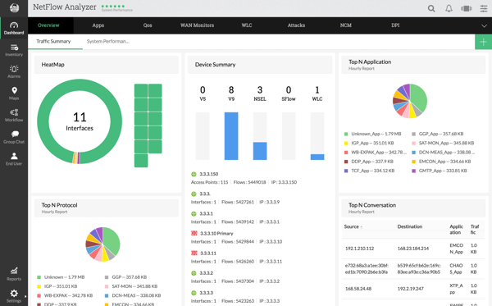Open Workflow in the sidebar

[14, 116]
